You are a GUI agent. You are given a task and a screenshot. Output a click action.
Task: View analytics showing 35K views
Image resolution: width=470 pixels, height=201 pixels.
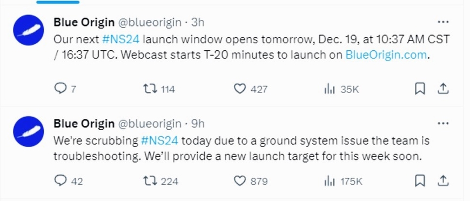[x=341, y=89]
